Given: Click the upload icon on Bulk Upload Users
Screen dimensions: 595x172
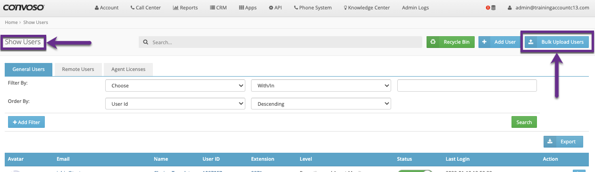Looking at the screenshot, I should pos(531,42).
